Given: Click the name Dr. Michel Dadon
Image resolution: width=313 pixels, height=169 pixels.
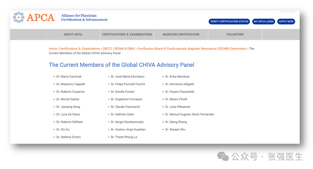Looking at the screenshot, I should [x=68, y=99].
